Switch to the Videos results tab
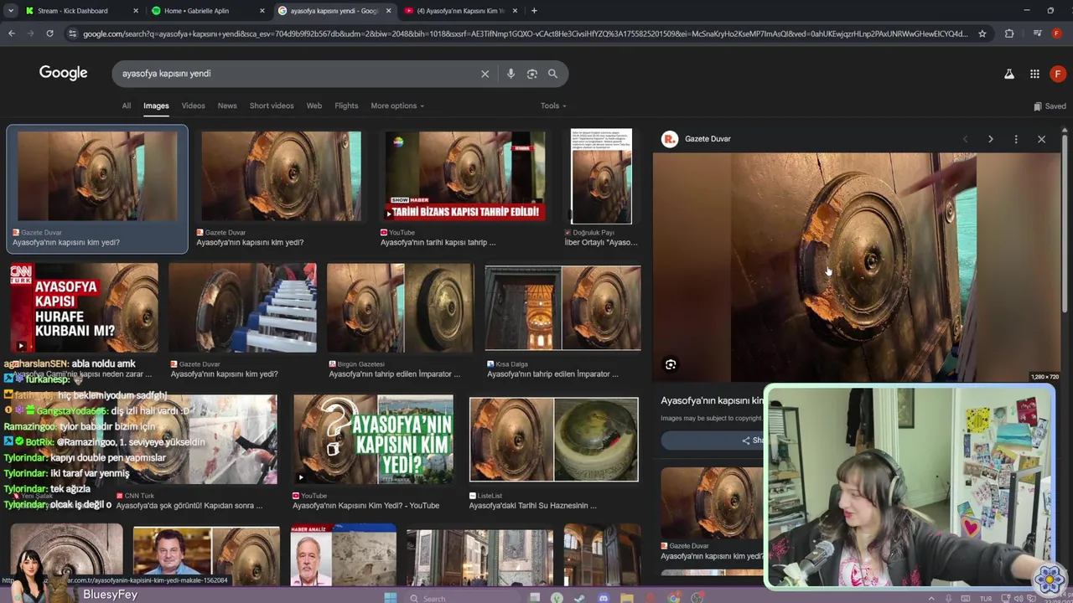 193,106
